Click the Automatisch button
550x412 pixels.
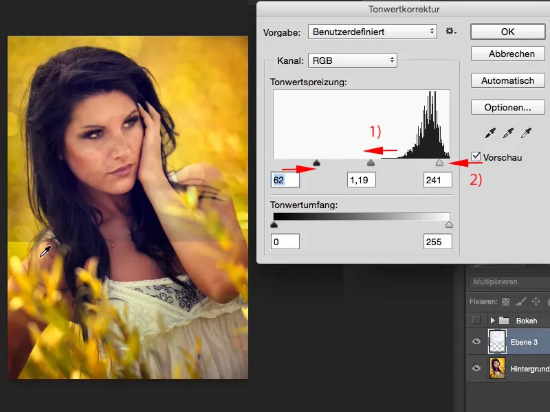click(507, 80)
